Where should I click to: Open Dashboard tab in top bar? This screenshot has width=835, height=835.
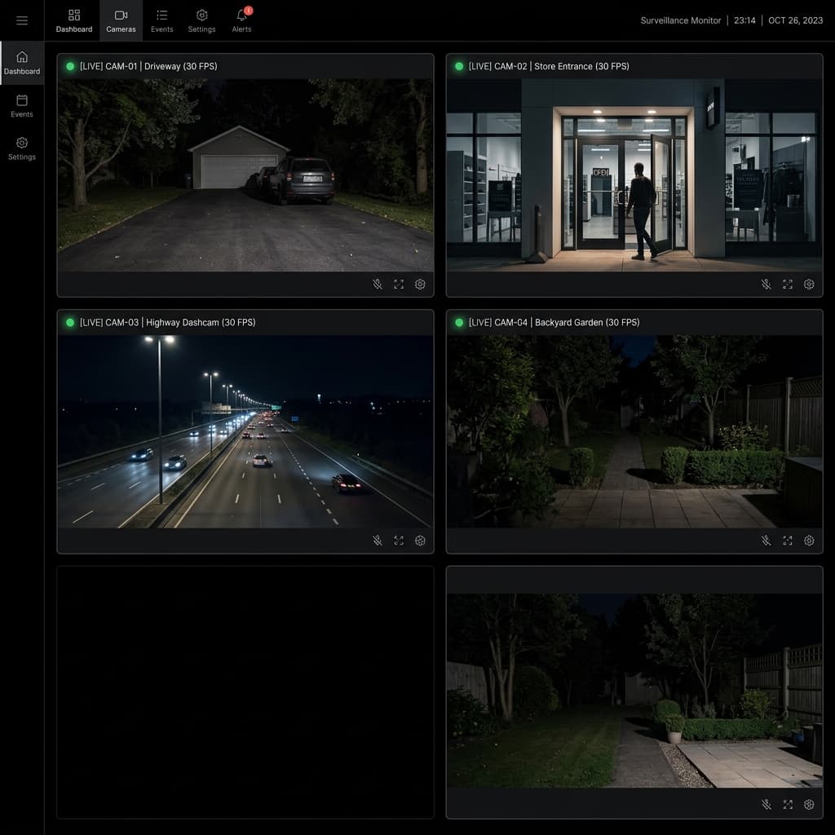(x=74, y=20)
